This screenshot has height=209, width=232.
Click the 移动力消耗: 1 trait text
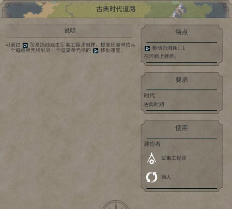point(168,48)
